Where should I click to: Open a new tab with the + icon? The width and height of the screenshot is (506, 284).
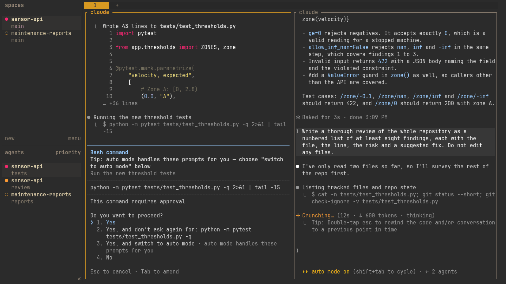117,5
